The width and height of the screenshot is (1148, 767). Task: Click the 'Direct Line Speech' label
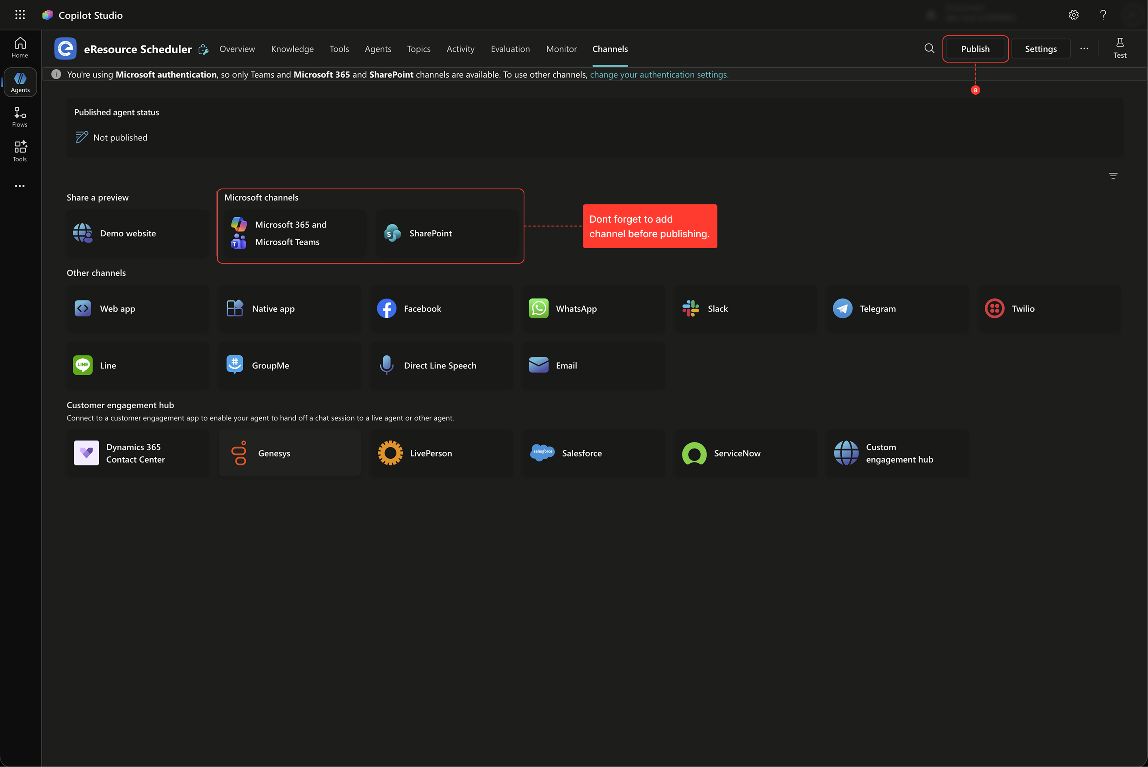440,365
